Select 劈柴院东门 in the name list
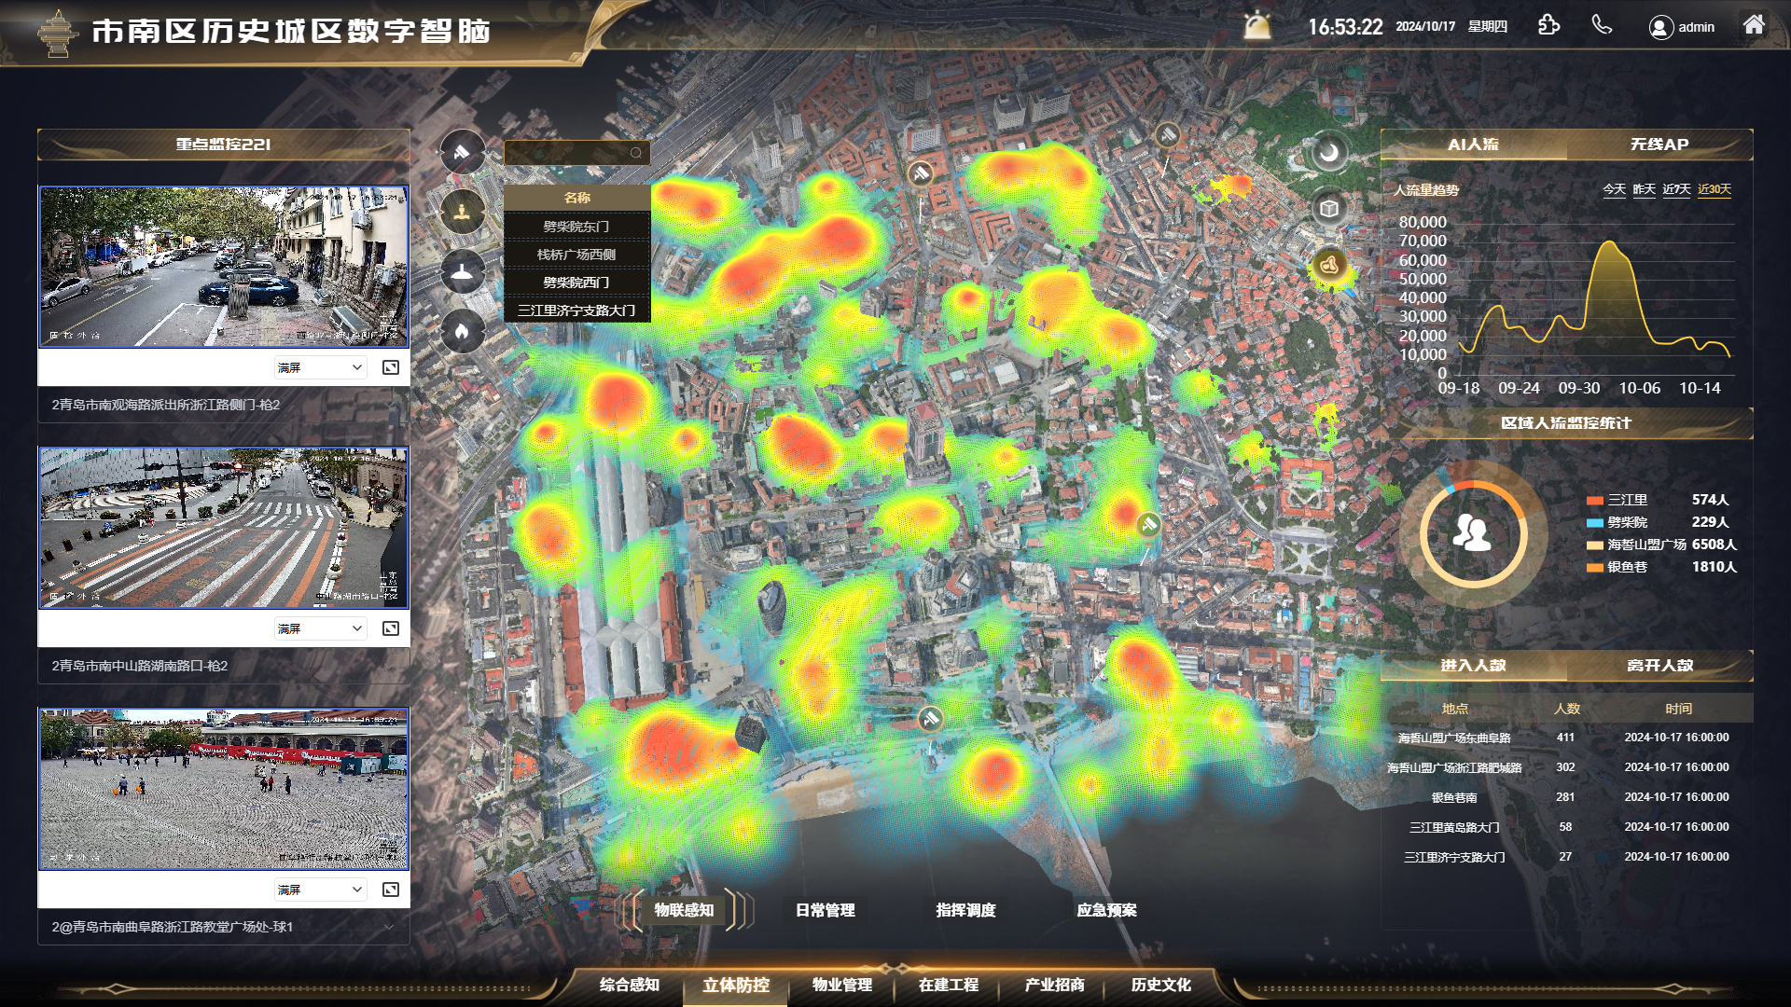Image resolution: width=1791 pixels, height=1007 pixels. [x=576, y=227]
